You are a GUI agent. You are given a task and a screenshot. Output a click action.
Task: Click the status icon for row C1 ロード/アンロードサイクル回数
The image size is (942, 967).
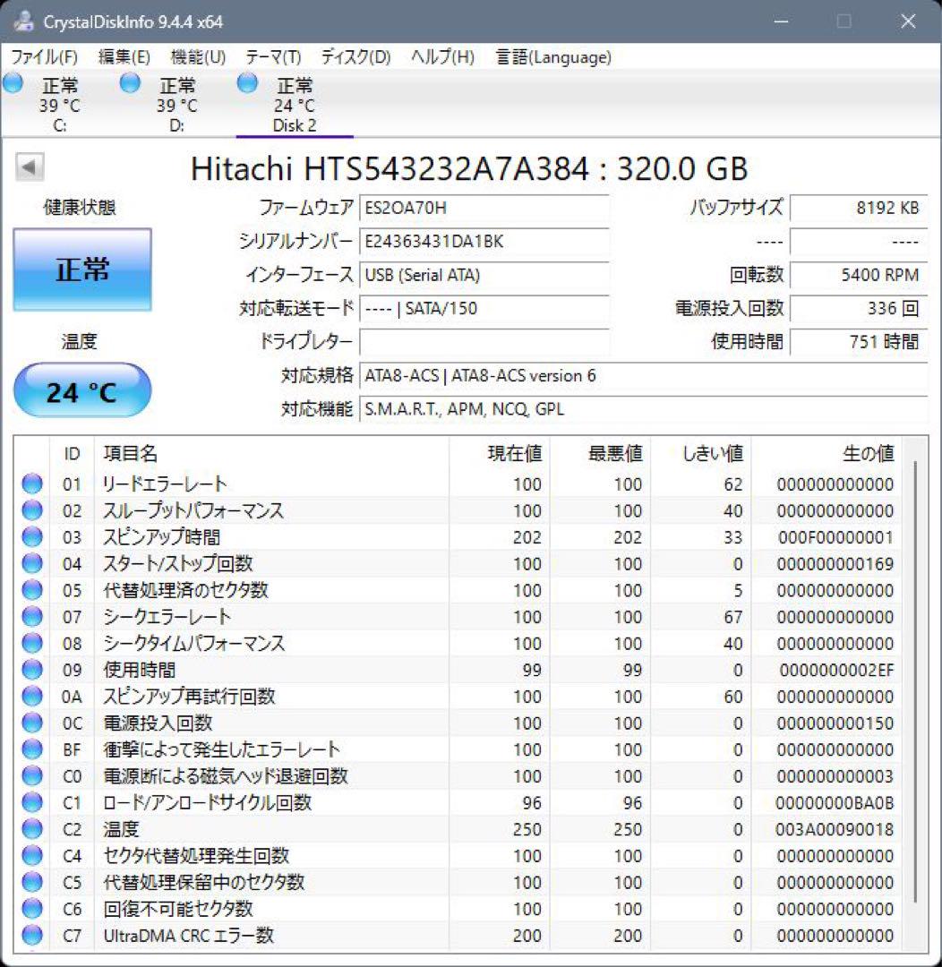point(32,802)
